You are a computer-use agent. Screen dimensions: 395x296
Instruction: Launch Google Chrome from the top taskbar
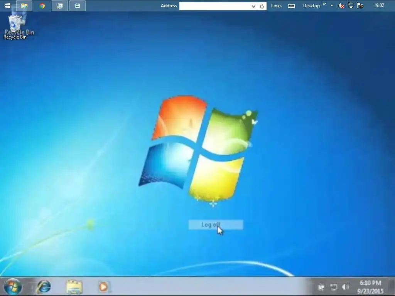point(42,5)
